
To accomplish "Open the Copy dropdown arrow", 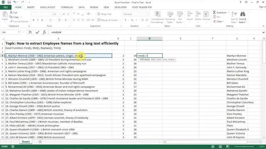I will (x=21, y=17).
